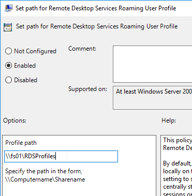
Task: Click inside the Comment text box
Action: pyautogui.click(x=152, y=64)
